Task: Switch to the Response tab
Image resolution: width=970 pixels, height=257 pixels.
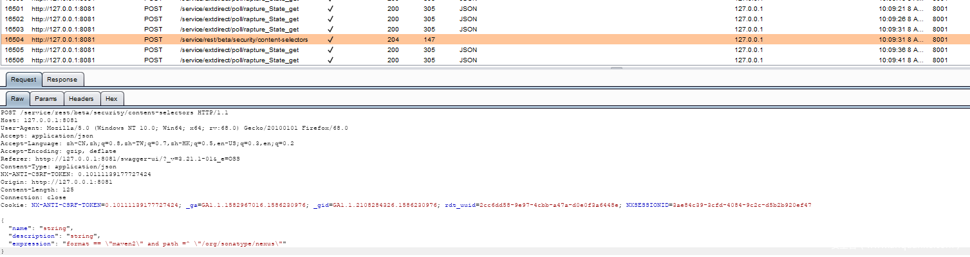Action: point(62,80)
